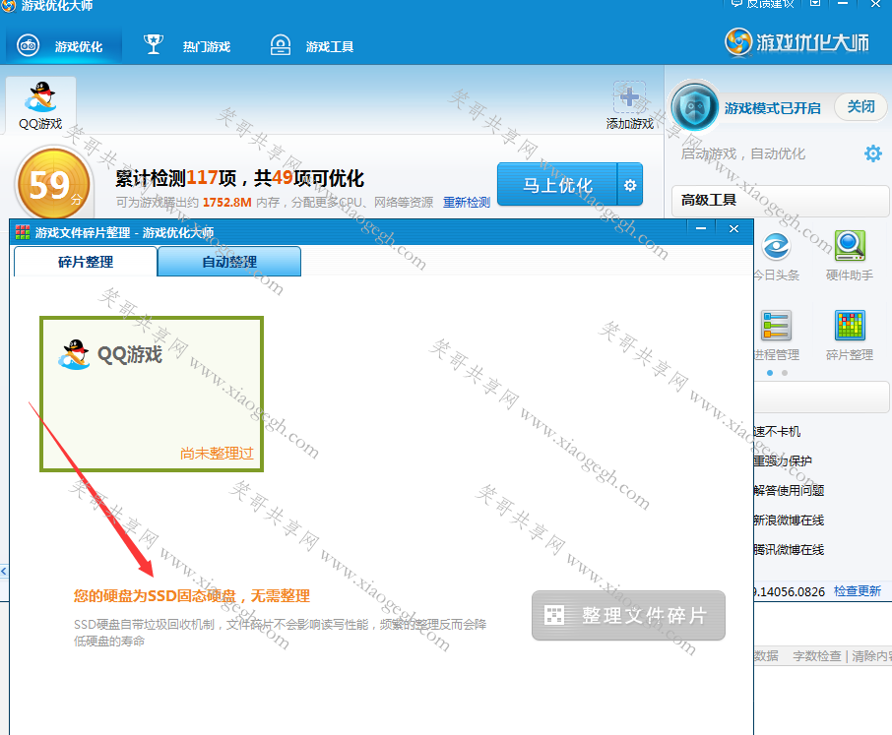Open the 进程管理 tool

pyautogui.click(x=776, y=336)
